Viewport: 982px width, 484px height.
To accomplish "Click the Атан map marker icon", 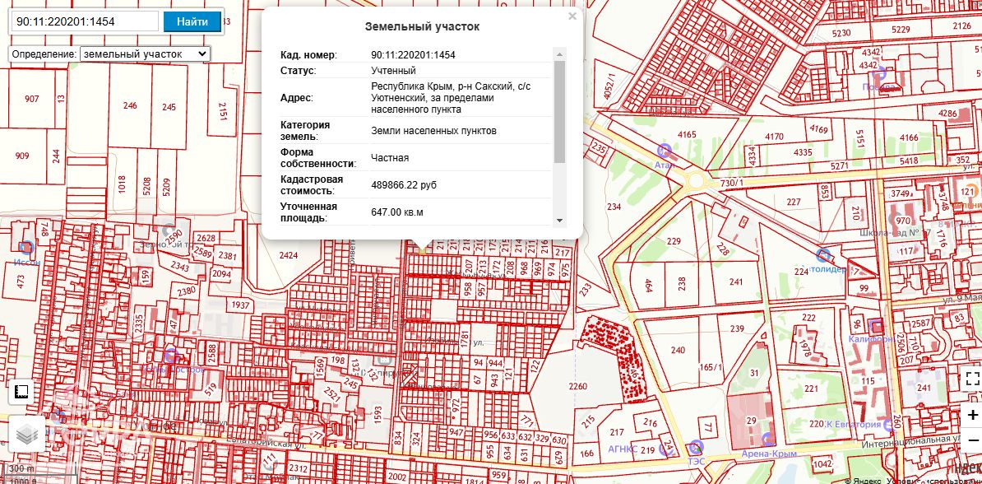I will coord(665,151).
